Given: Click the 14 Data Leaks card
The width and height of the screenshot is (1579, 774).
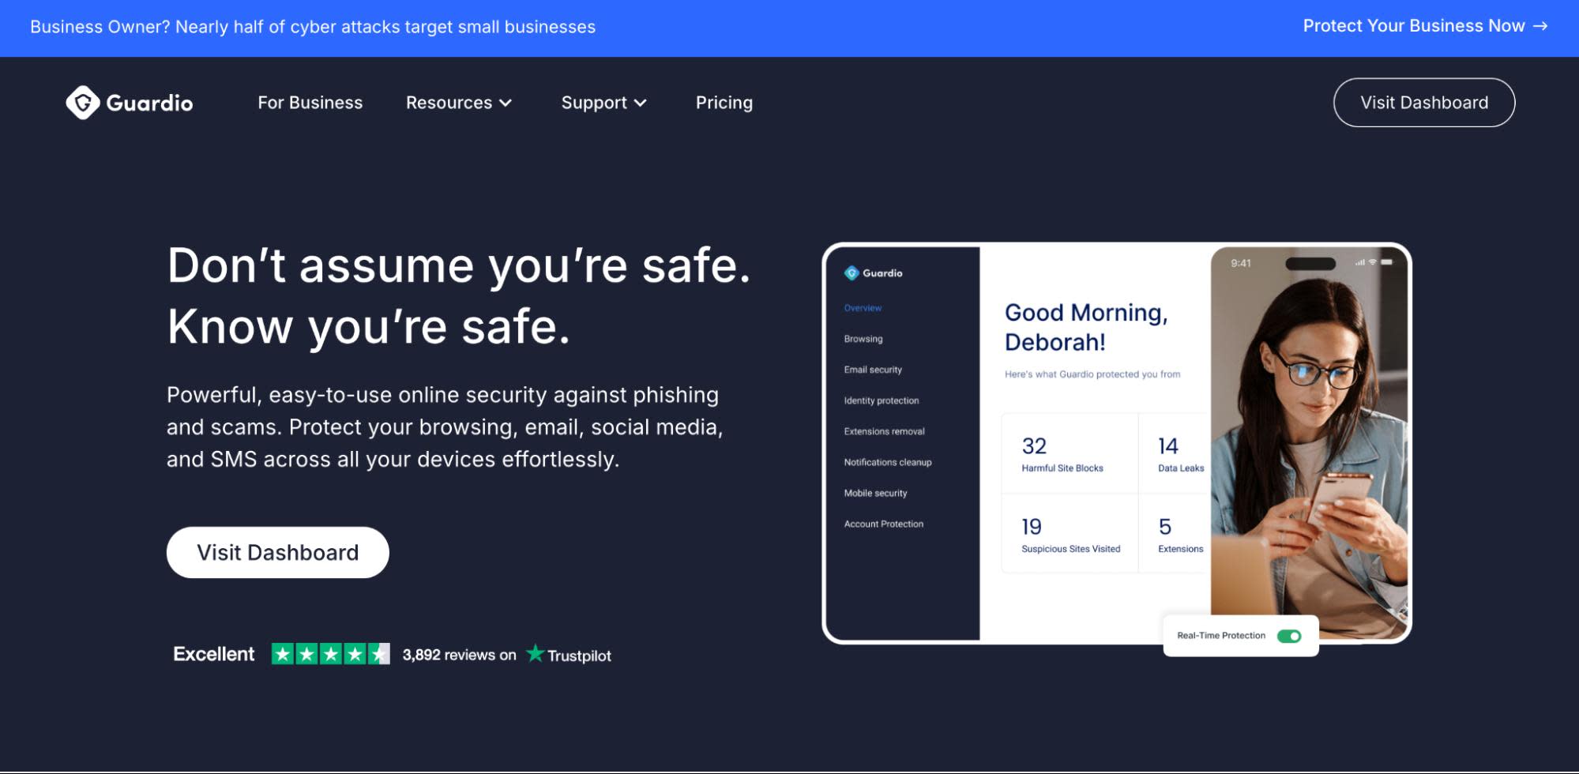Looking at the screenshot, I should point(1175,453).
